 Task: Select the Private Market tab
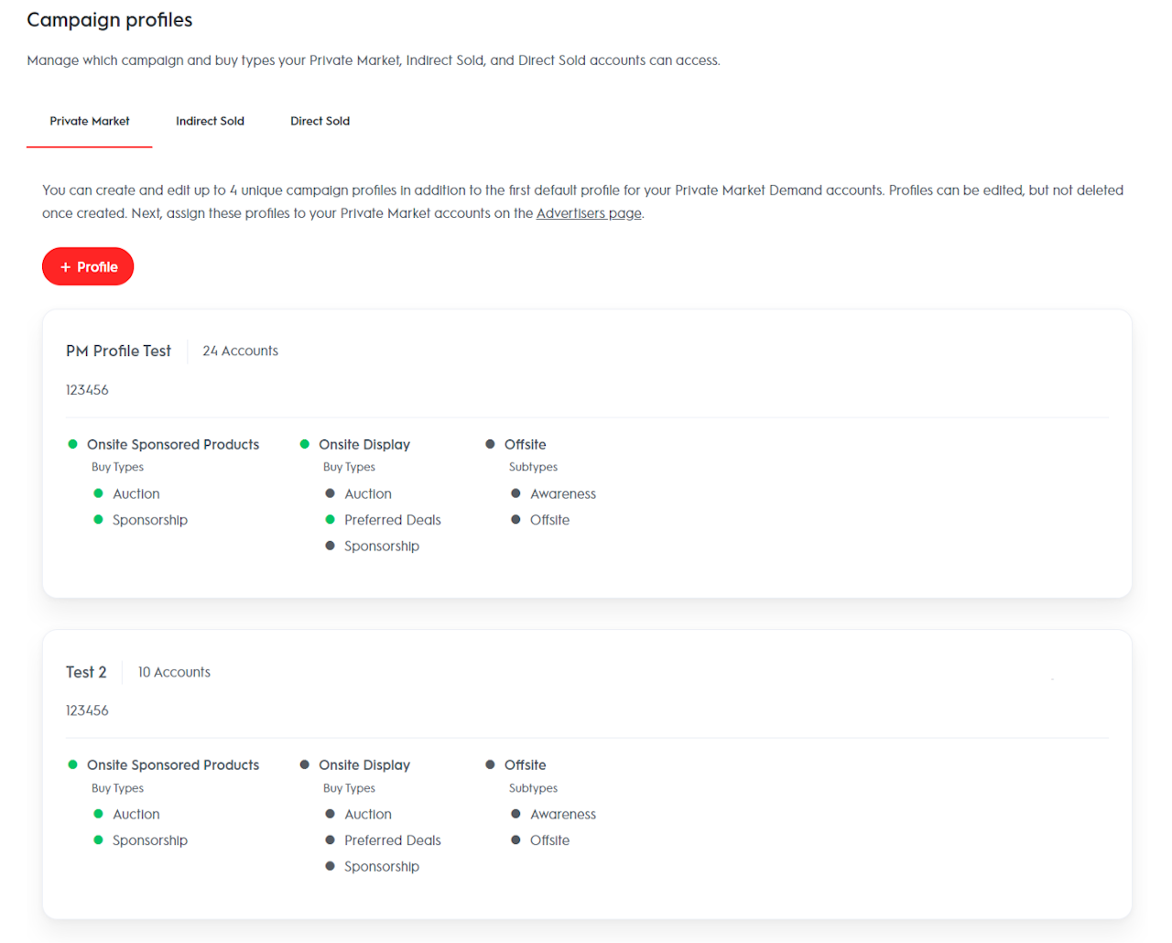coord(90,121)
